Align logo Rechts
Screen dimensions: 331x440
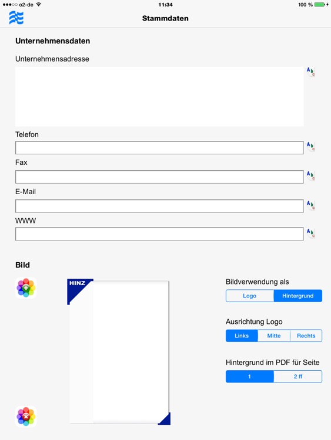306,336
